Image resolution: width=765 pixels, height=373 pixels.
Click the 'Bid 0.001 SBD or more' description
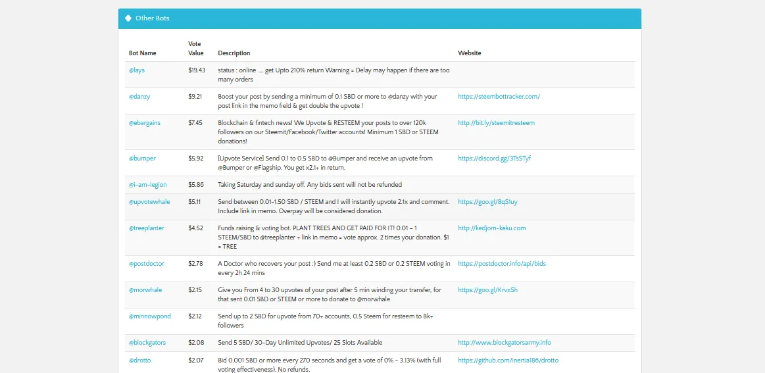330,364
